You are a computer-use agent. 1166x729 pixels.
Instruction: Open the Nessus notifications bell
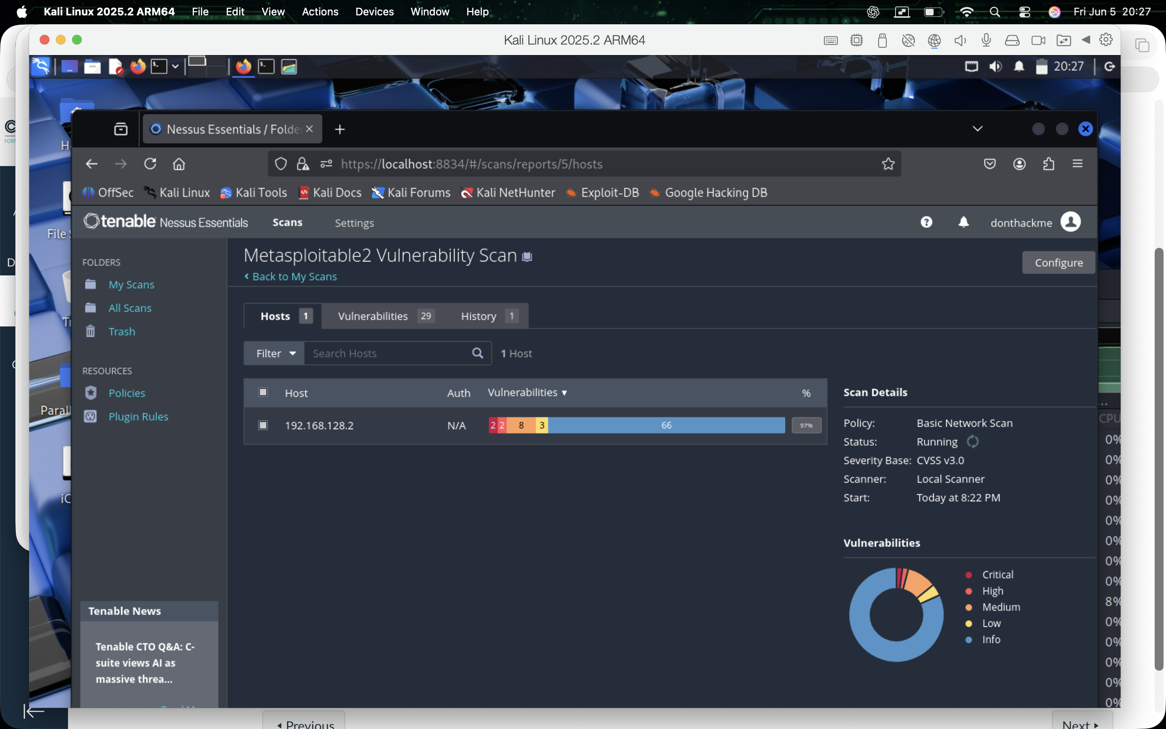(963, 222)
